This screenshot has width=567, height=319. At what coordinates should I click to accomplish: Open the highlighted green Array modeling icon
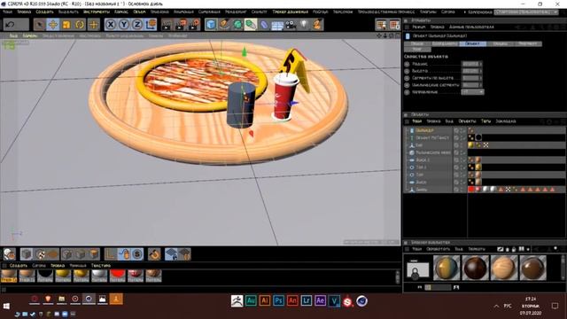point(251,25)
